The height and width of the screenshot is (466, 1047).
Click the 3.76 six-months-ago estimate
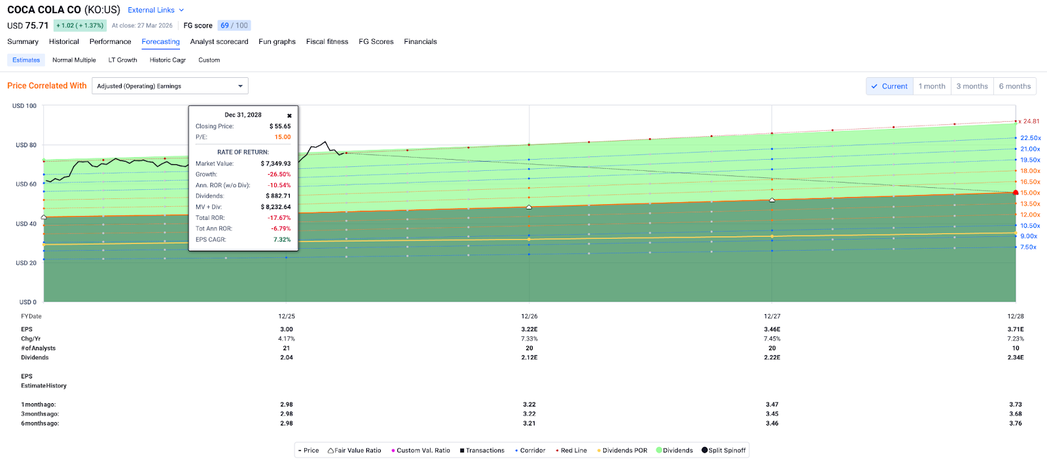(x=1016, y=423)
